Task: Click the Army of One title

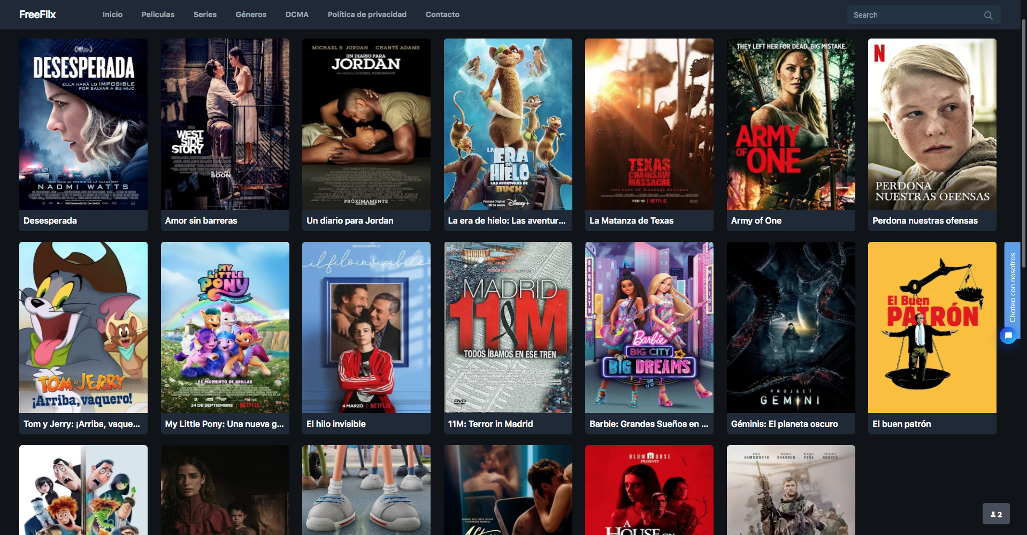Action: [x=756, y=220]
